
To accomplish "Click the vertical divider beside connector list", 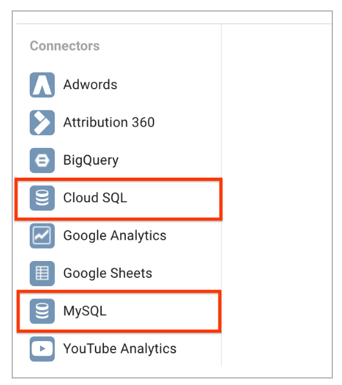I will click(221, 195).
